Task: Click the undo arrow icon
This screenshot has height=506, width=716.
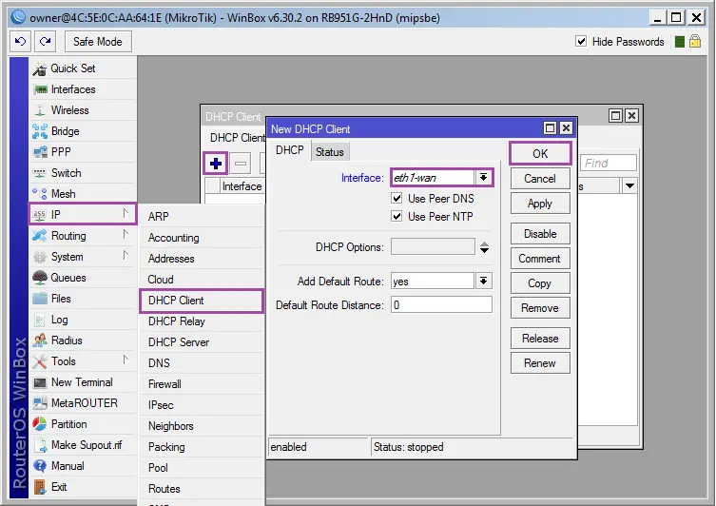Action: click(x=21, y=42)
